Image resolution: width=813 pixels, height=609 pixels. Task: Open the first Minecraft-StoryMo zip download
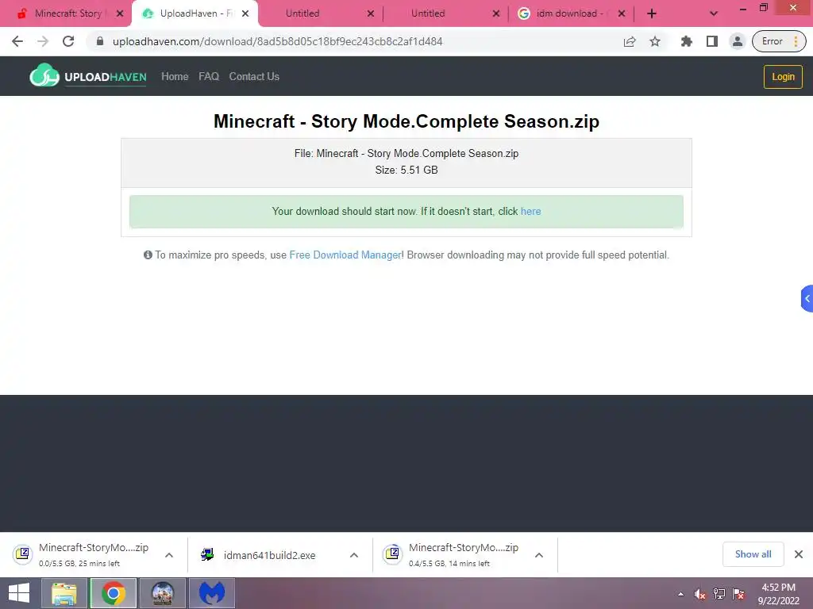tap(82, 554)
